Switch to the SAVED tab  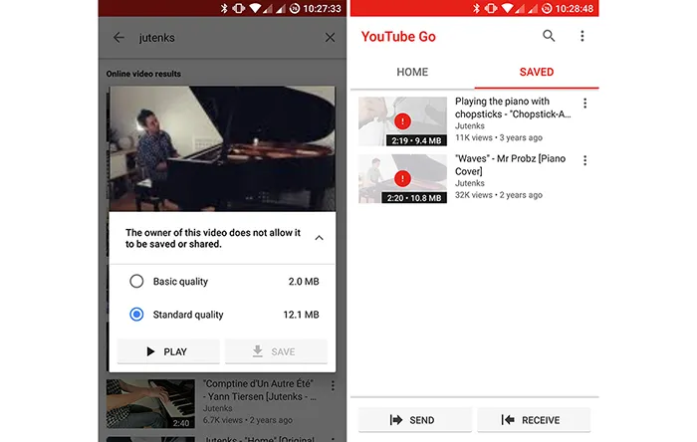(536, 73)
